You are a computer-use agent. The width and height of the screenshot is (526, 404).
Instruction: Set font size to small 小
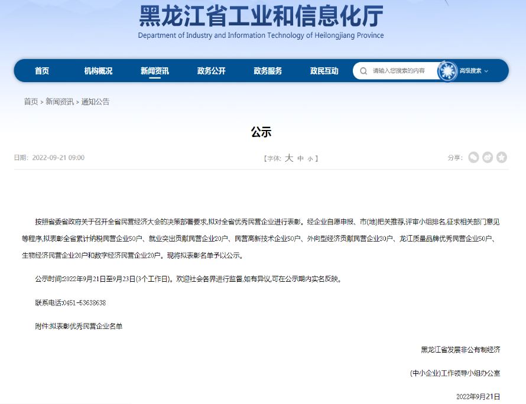tap(310, 158)
